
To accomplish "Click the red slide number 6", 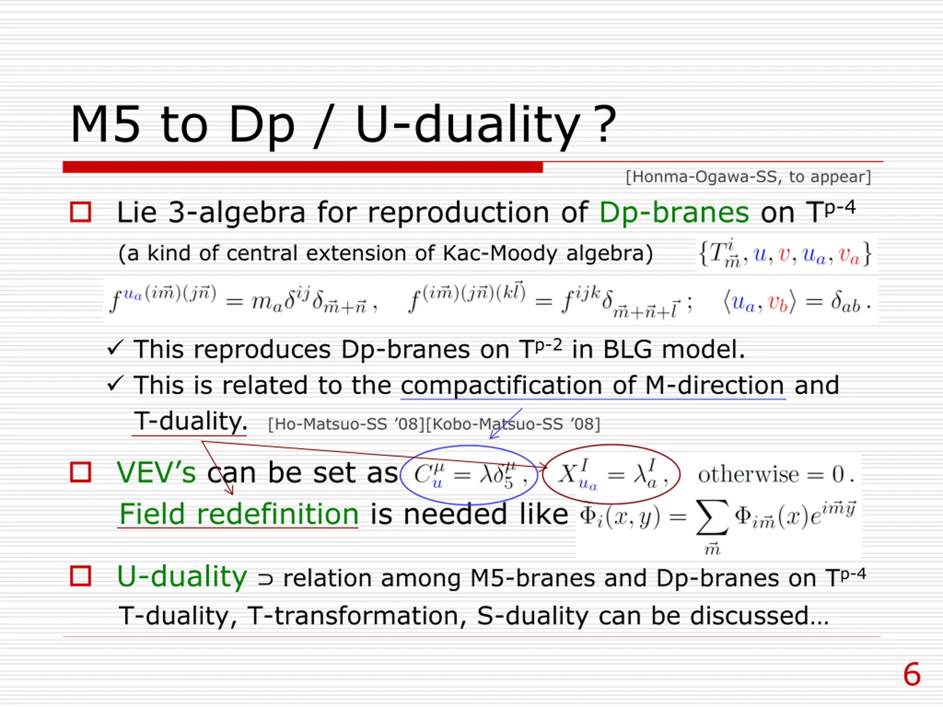I will [912, 675].
